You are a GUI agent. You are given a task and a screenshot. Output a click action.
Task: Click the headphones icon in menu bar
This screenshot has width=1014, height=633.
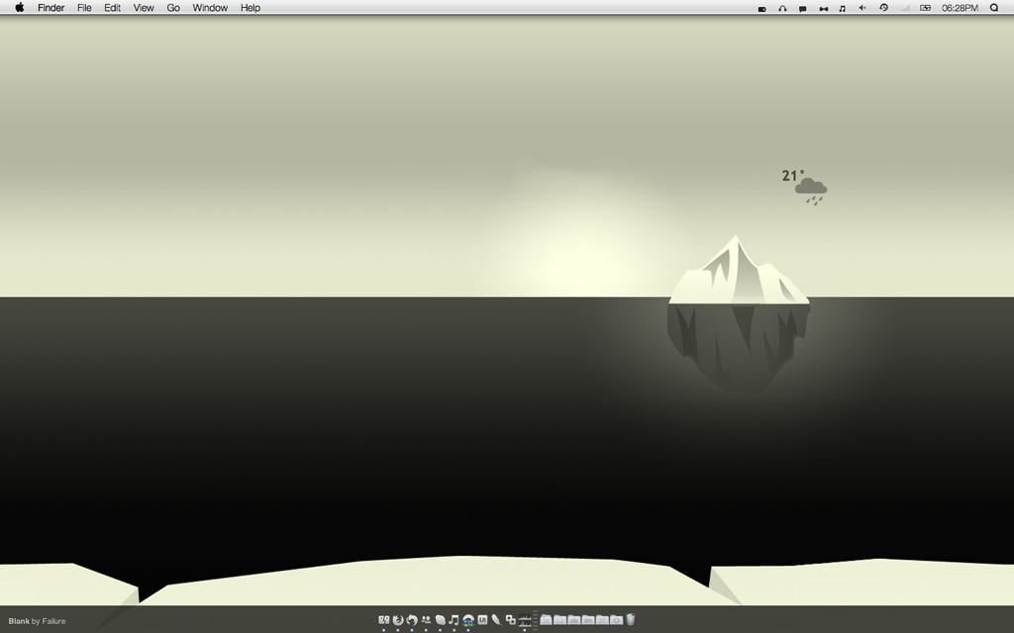pos(782,8)
